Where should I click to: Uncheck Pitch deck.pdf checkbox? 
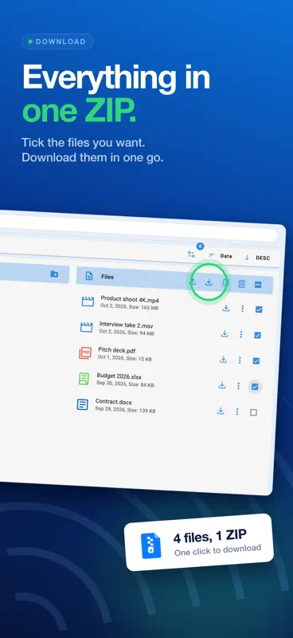click(x=256, y=361)
